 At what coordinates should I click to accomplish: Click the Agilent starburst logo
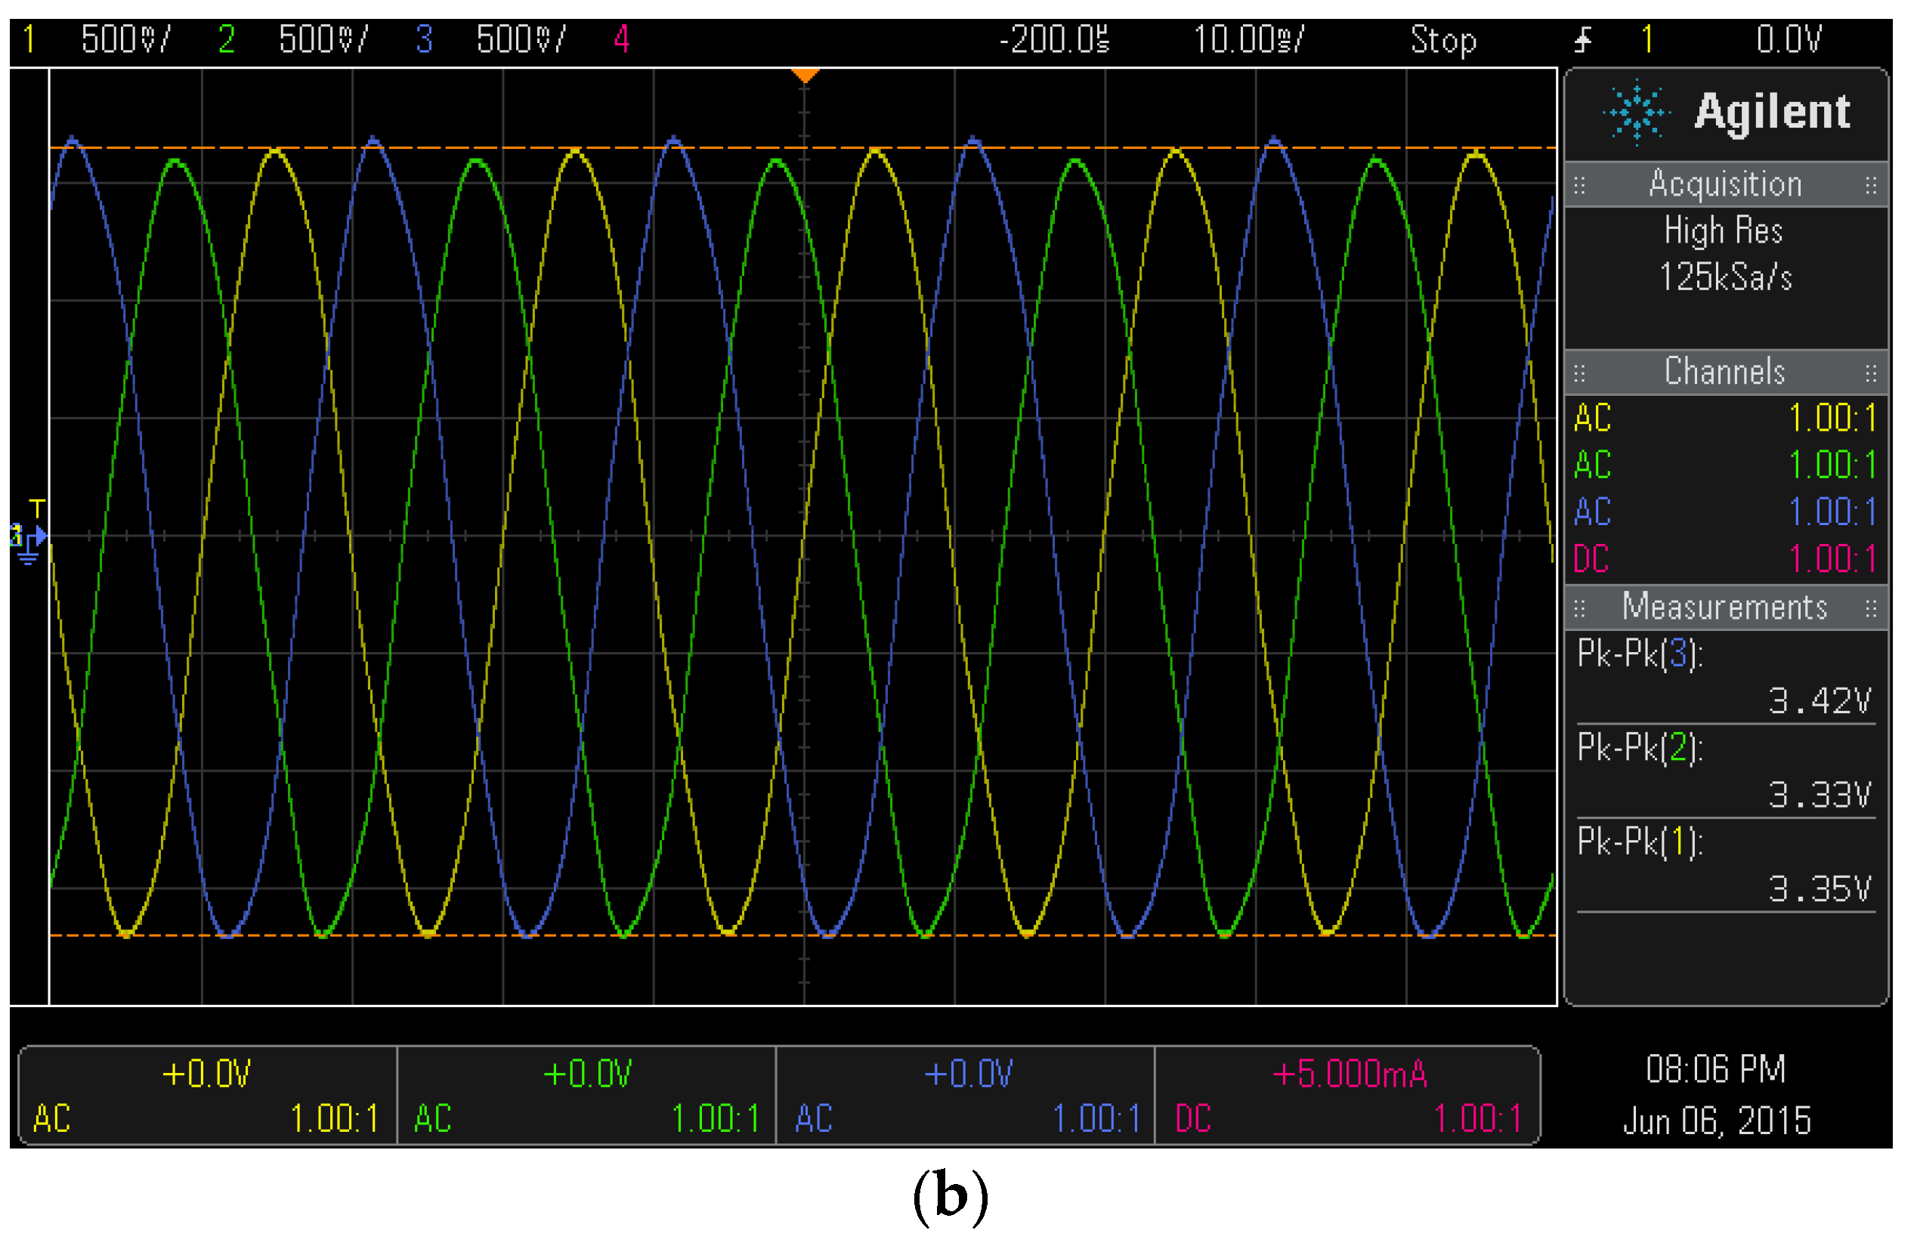tap(1636, 112)
